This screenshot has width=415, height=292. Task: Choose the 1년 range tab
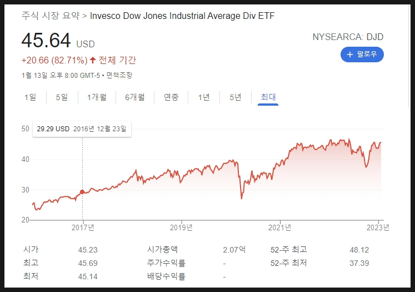pyautogui.click(x=204, y=97)
